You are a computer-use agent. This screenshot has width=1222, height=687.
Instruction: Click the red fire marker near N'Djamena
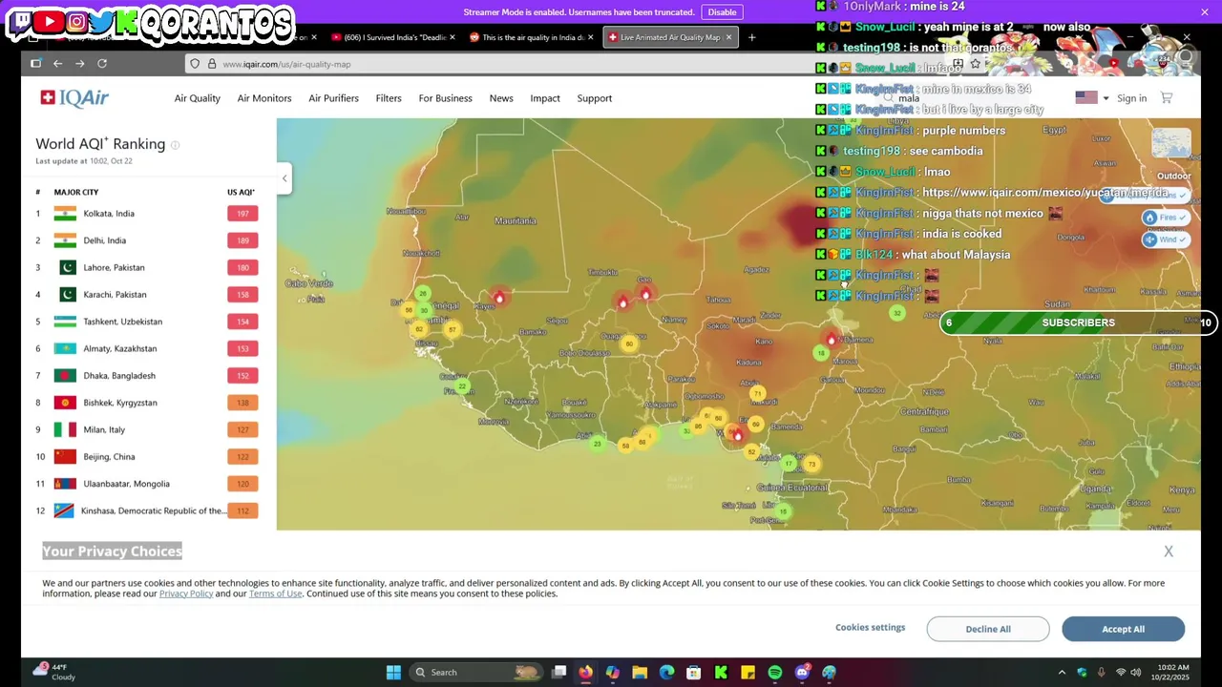[x=831, y=339]
